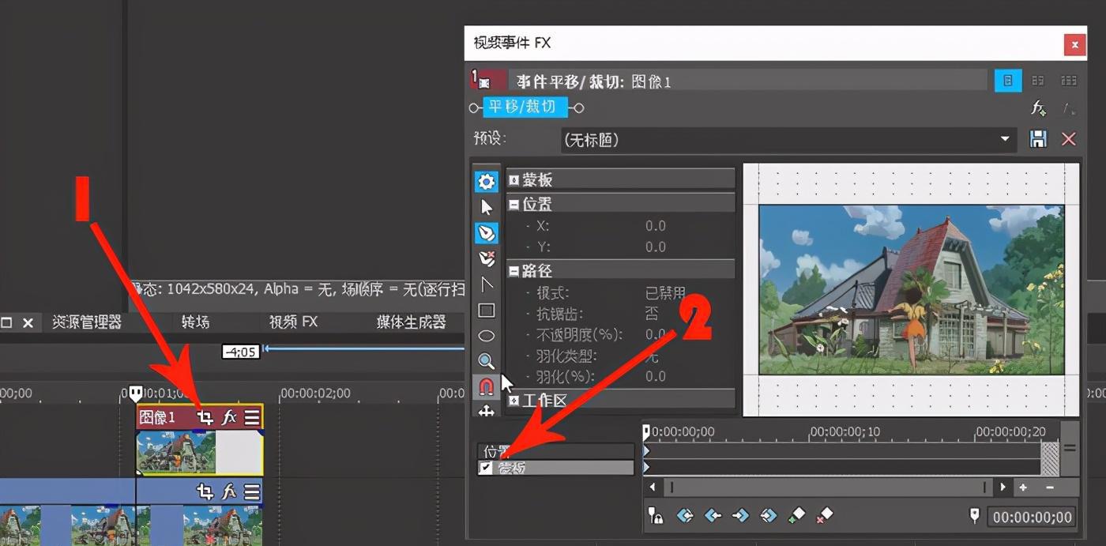Click crop icon on the blue lower clip
This screenshot has height=546, width=1106.
point(205,491)
